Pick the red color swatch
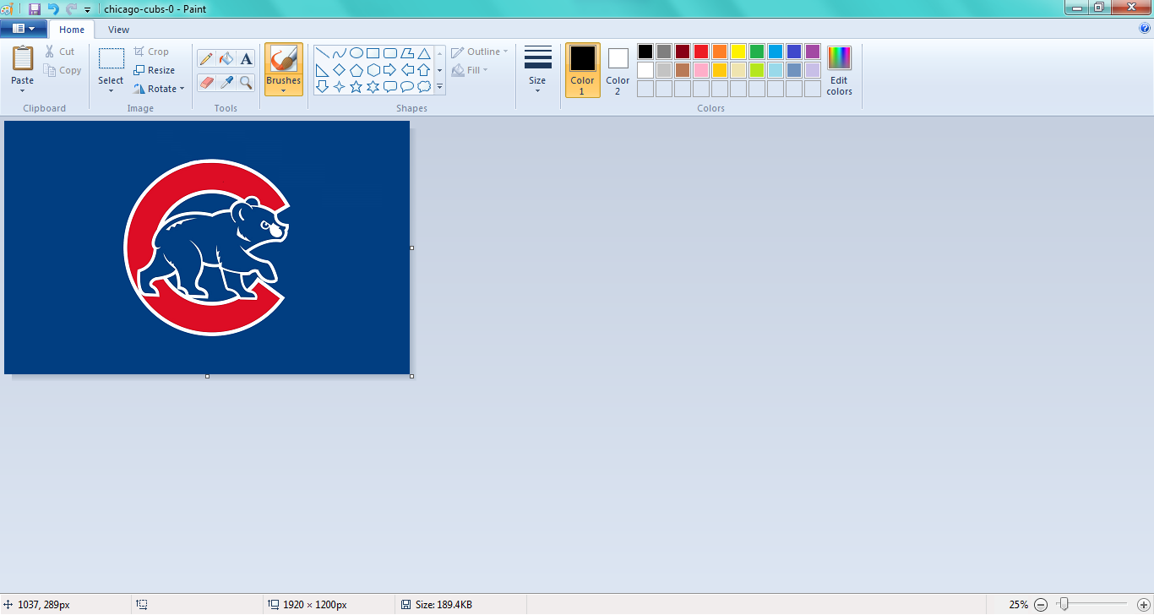Viewport: 1154px width, 615px height. (701, 52)
